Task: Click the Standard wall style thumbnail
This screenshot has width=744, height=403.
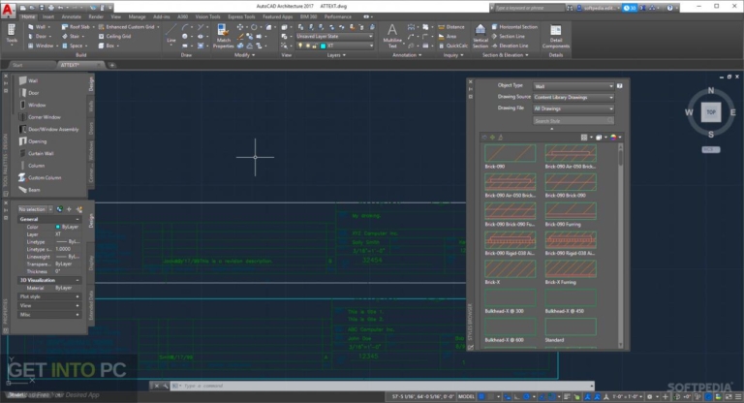Action: (x=571, y=326)
